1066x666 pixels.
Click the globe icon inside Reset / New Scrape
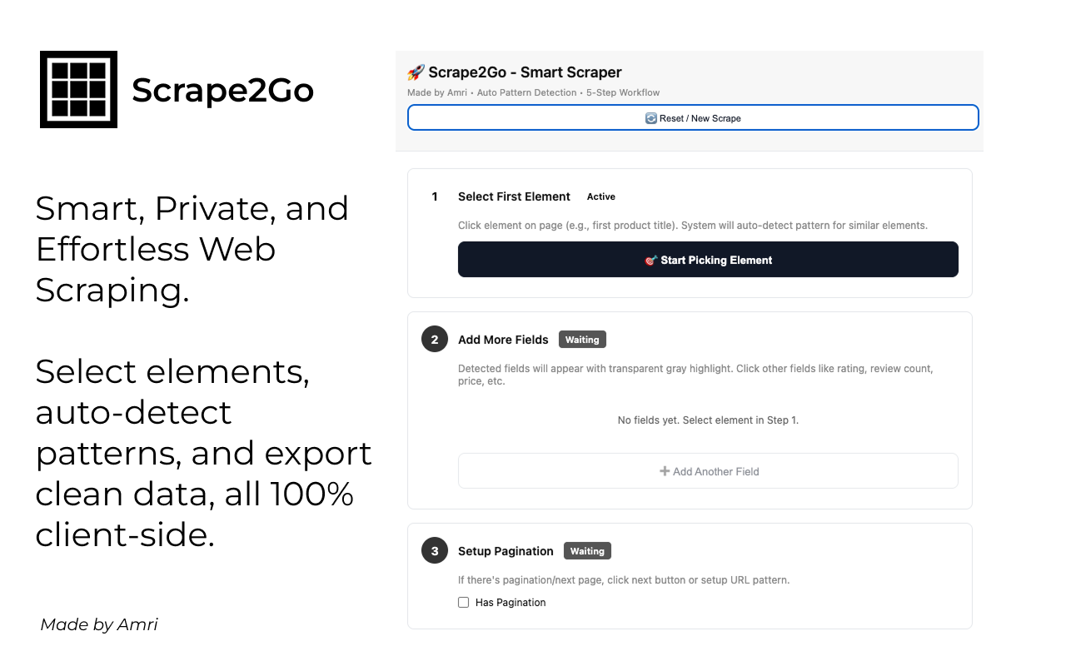651,117
